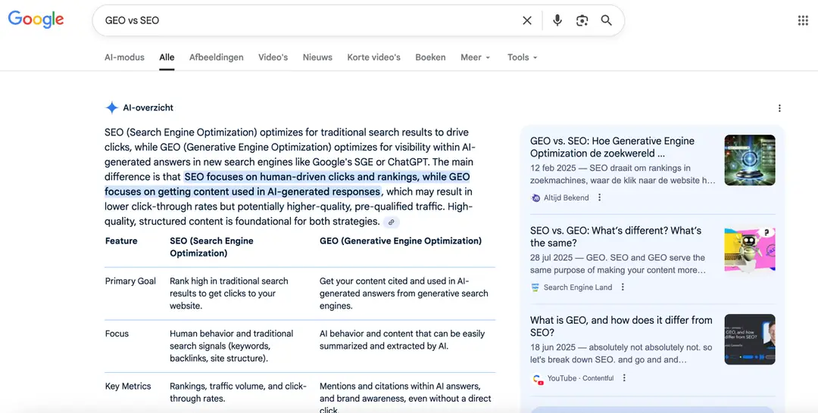Click cell 'Human behavior and traditional search signals'
Image resolution: width=818 pixels, height=413 pixels.
231,346
